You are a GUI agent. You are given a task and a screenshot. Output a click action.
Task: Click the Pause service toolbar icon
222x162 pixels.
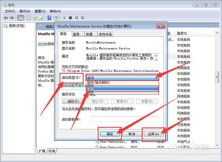(77, 18)
